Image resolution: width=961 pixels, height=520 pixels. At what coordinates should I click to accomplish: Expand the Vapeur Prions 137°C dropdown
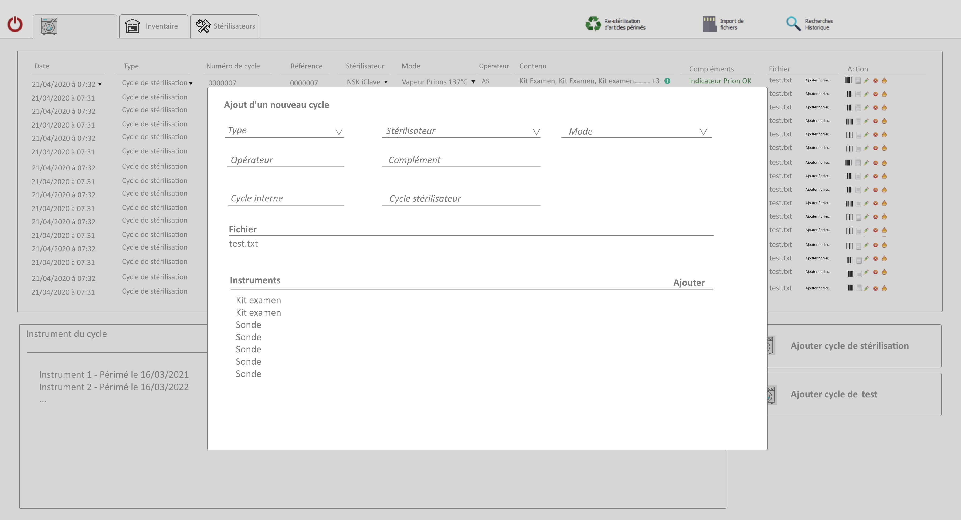[473, 82]
